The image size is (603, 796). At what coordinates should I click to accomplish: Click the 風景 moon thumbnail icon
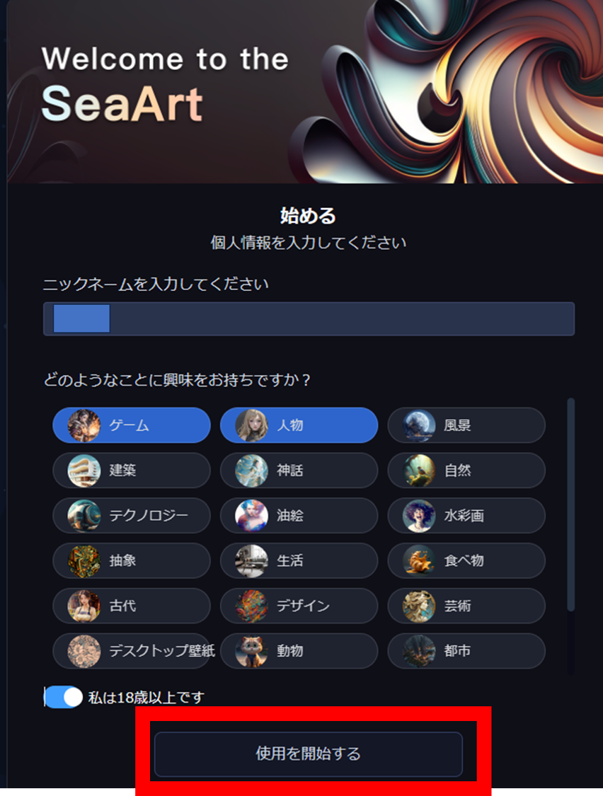(419, 425)
